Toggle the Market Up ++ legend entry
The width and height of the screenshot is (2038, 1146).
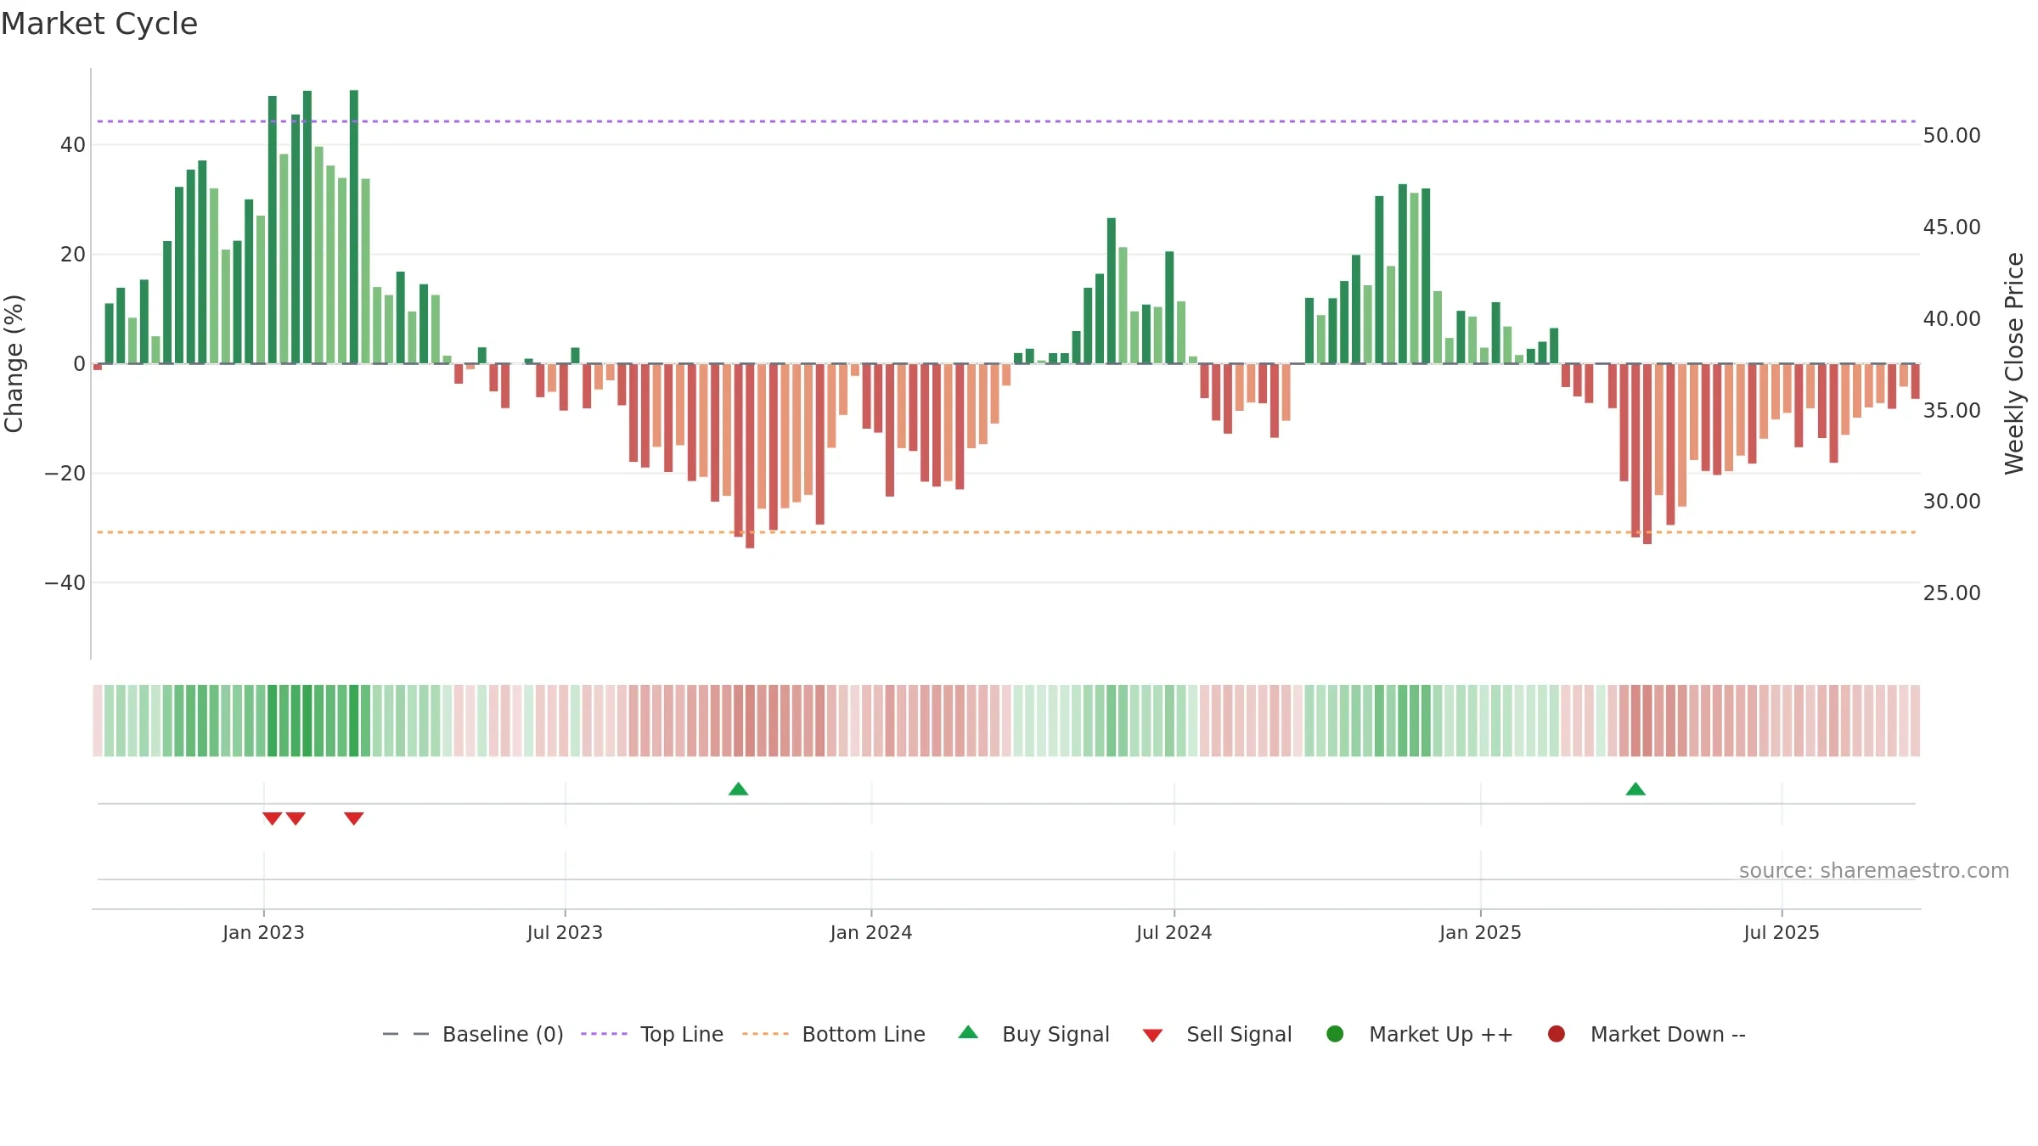(x=1420, y=1034)
